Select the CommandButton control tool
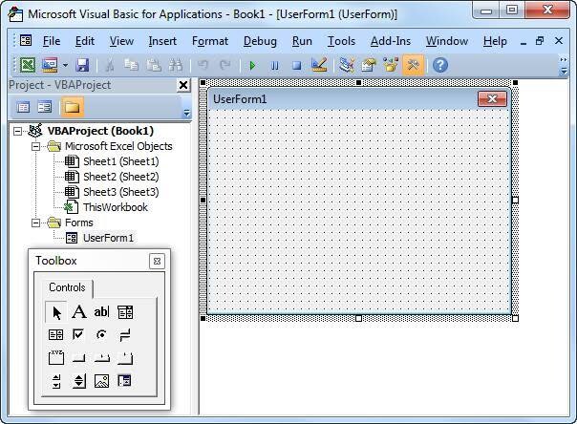 [78, 358]
